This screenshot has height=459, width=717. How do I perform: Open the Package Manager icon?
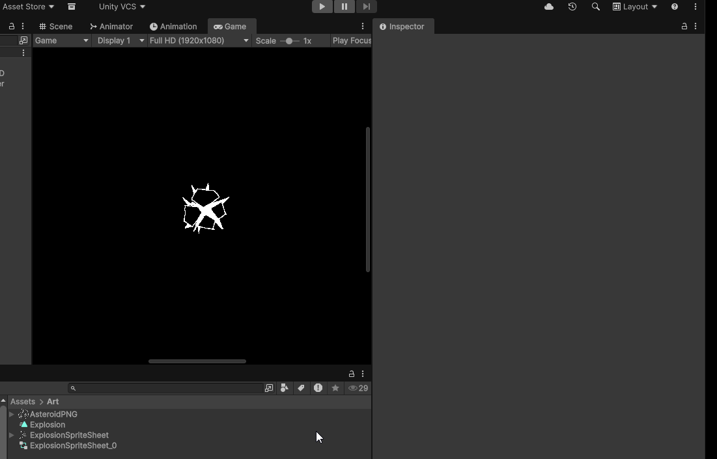72,7
